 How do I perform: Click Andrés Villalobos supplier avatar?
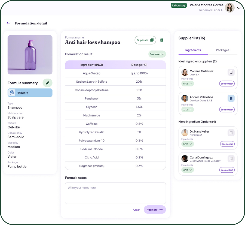[x=185, y=98]
